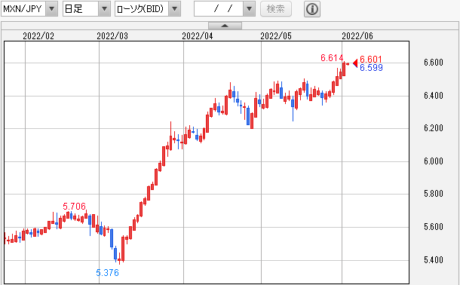Click the 5.600 price axis label
The image size is (460, 285).
tap(434, 227)
